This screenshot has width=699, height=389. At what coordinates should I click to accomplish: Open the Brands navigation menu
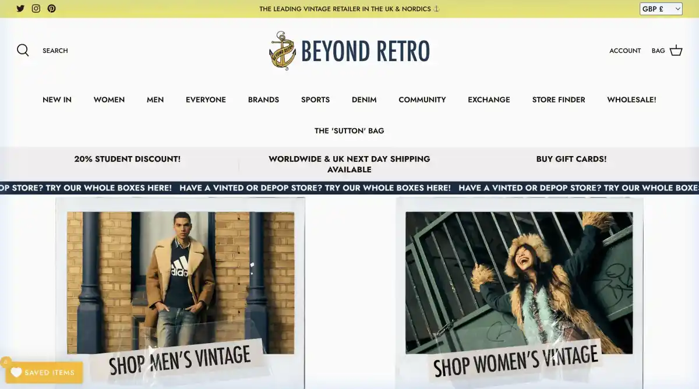pos(263,100)
